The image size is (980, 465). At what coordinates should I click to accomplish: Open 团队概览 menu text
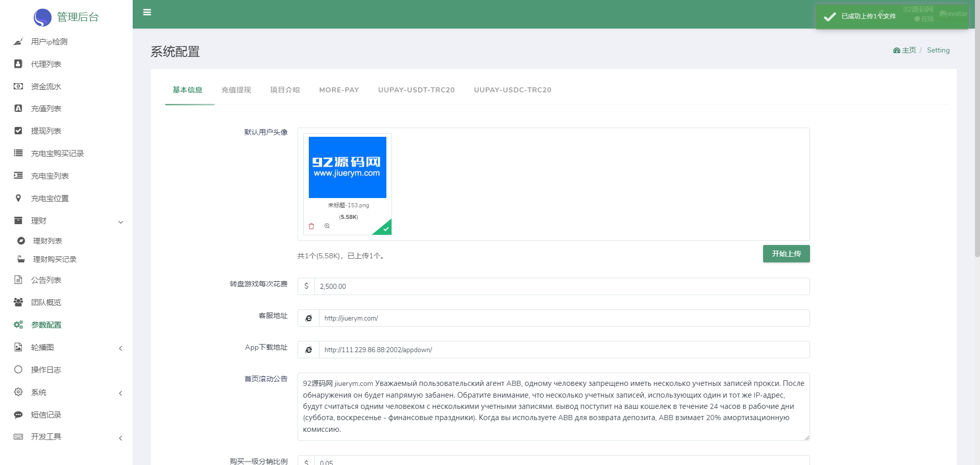[46, 303]
